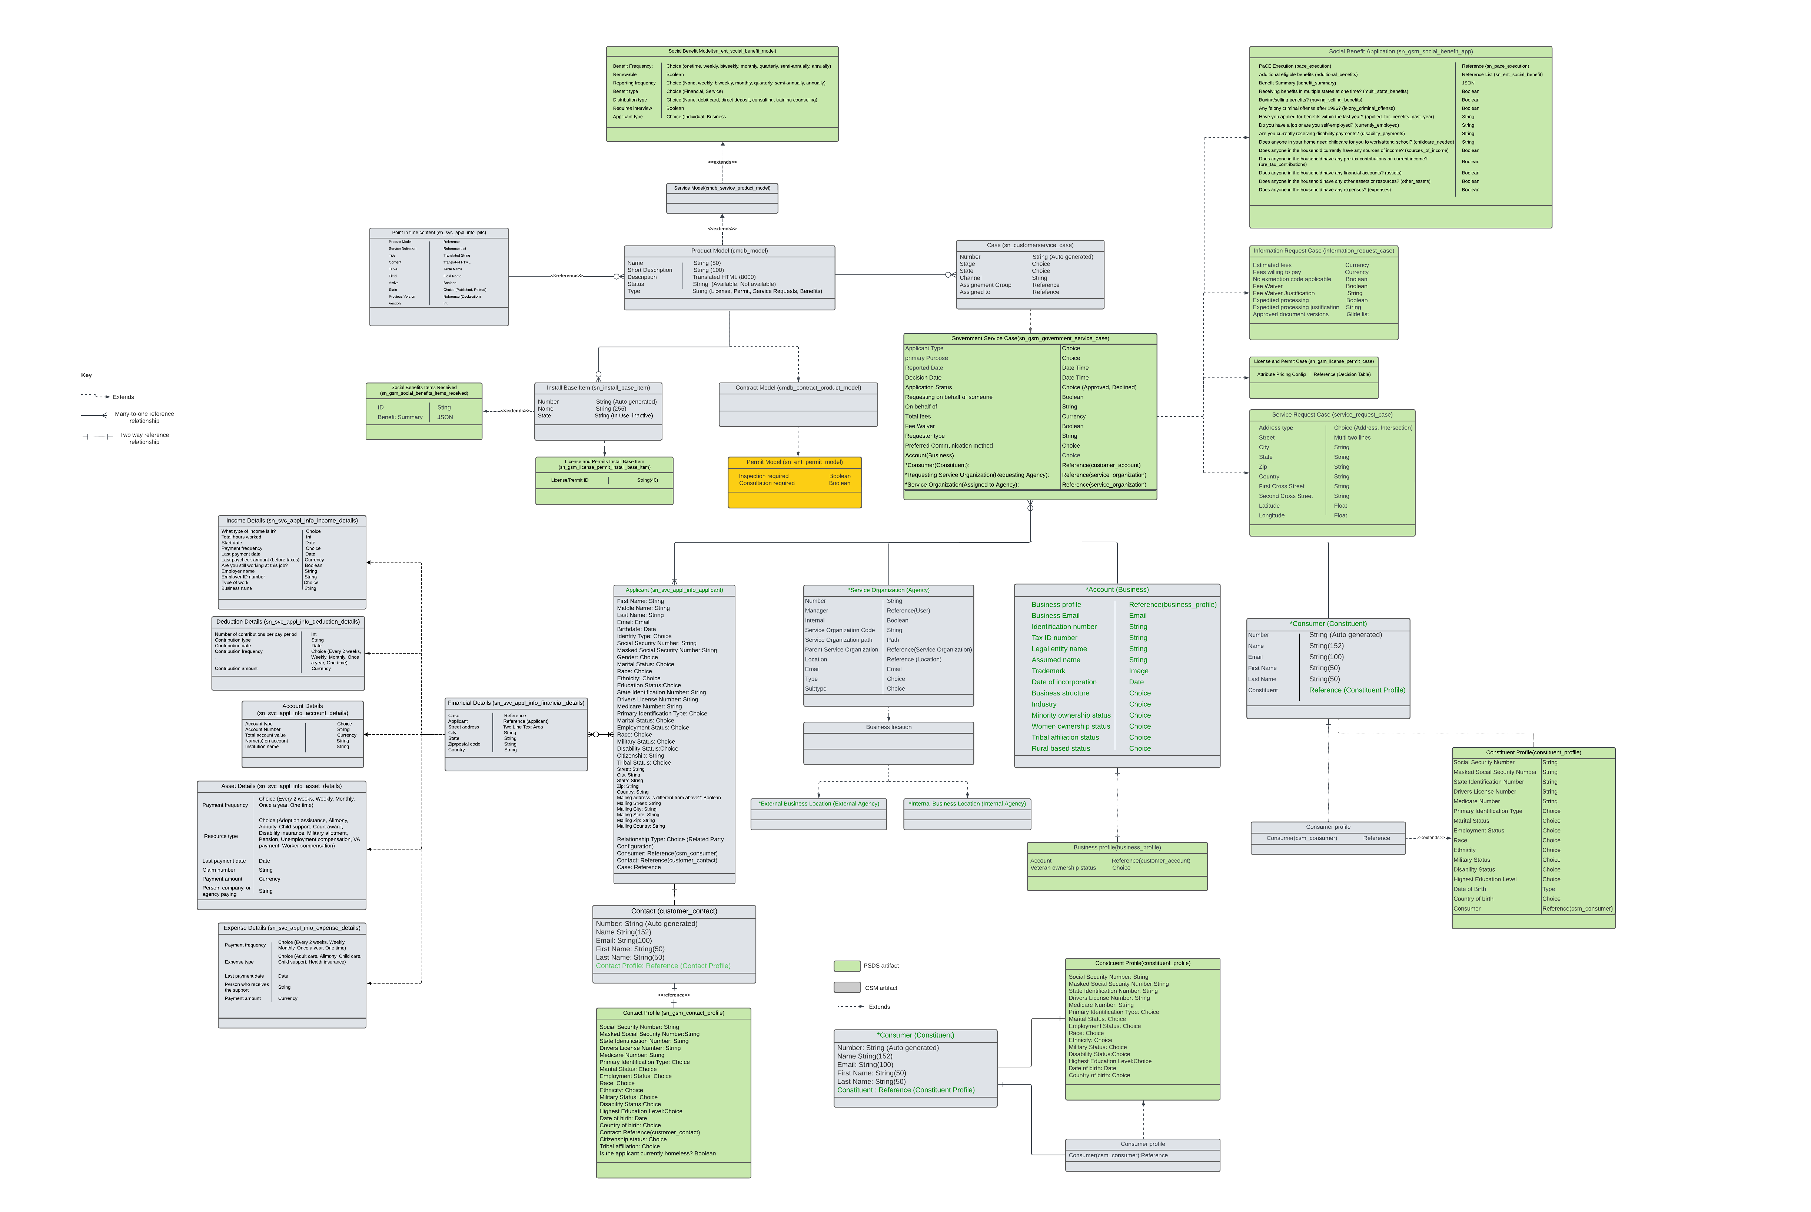Select the Fee Waiver Justification field

point(1283,293)
